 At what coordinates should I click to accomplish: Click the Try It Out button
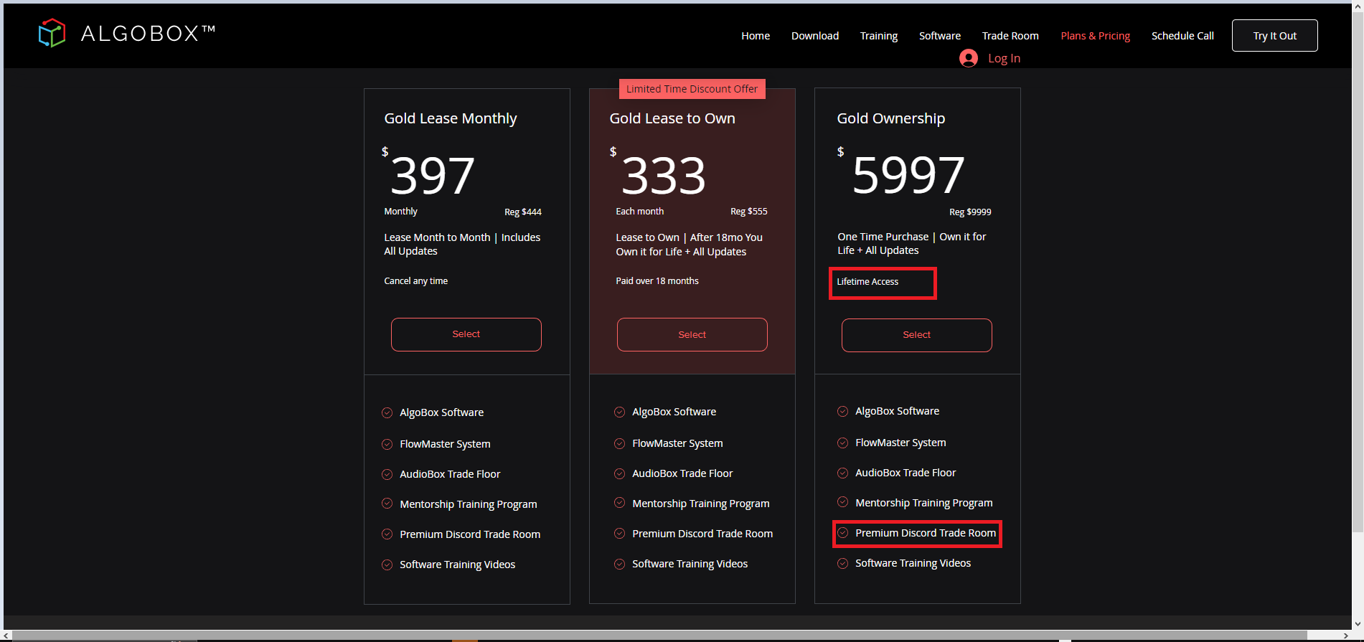pos(1275,36)
